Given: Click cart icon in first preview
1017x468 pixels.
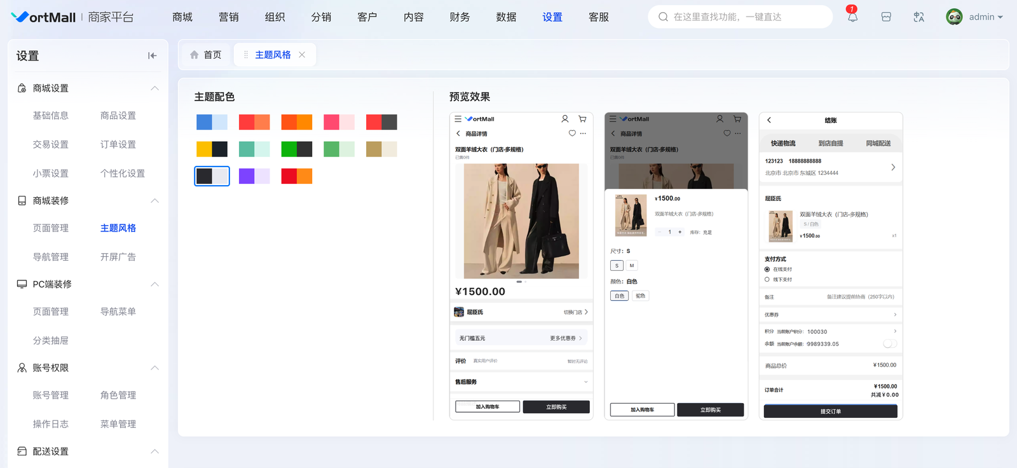Looking at the screenshot, I should [582, 119].
